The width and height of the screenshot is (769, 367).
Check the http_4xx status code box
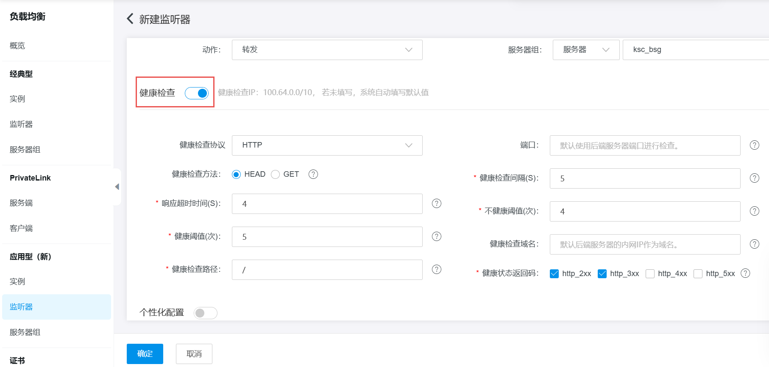pyautogui.click(x=650, y=274)
